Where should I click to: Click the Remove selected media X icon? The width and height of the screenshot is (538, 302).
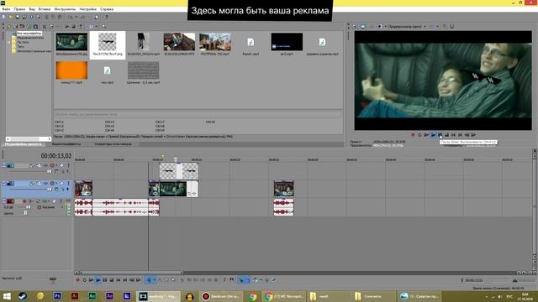[45, 26]
